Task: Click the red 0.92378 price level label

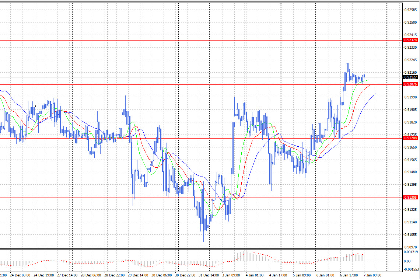Action: click(410, 40)
